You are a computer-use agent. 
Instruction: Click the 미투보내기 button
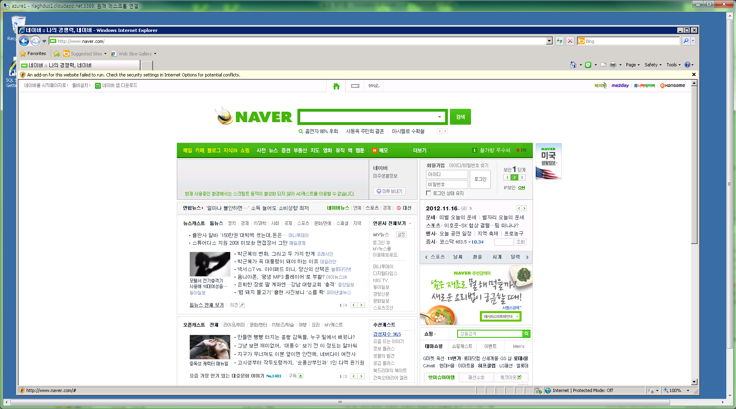(389, 191)
